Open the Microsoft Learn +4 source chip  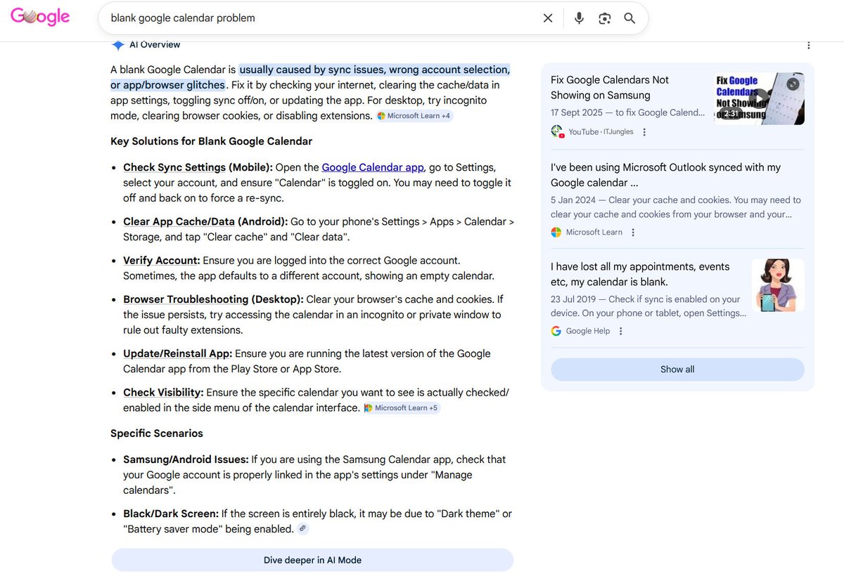pyautogui.click(x=414, y=116)
